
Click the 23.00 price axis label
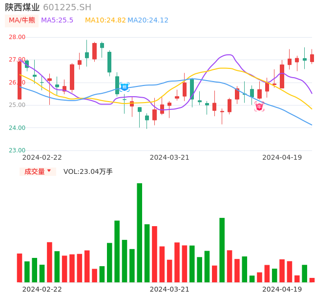click(18, 150)
